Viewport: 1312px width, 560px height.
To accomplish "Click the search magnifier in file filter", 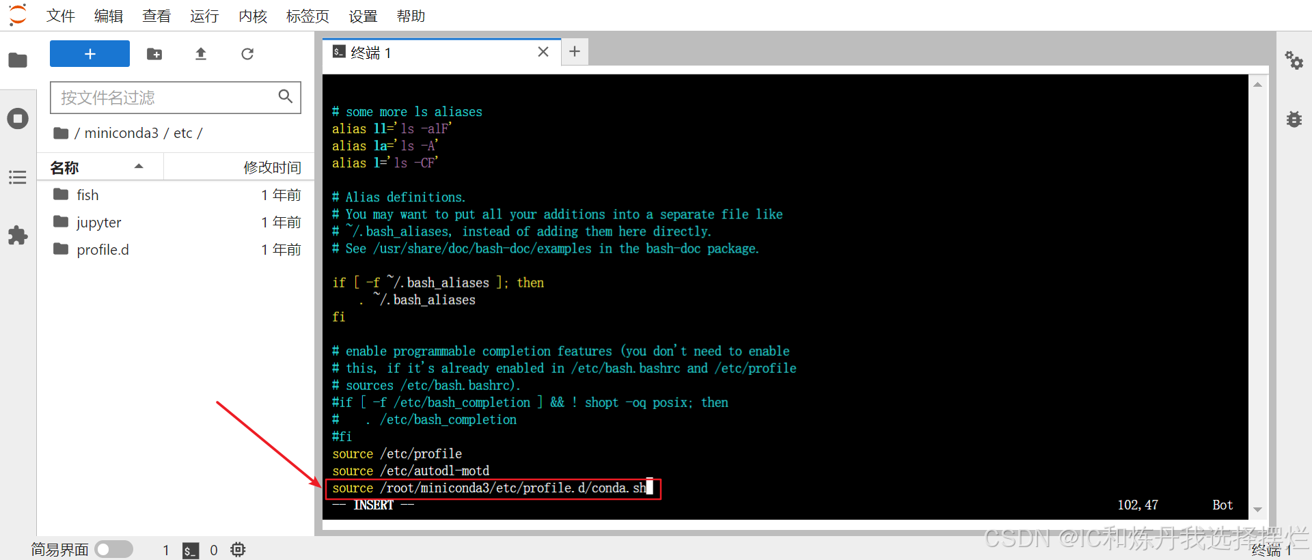I will coord(286,97).
